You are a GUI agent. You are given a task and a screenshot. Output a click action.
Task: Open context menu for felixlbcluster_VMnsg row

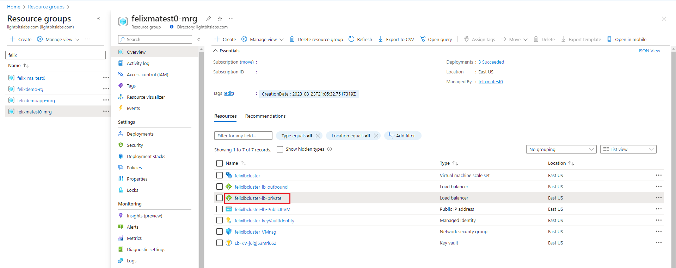[x=659, y=231]
